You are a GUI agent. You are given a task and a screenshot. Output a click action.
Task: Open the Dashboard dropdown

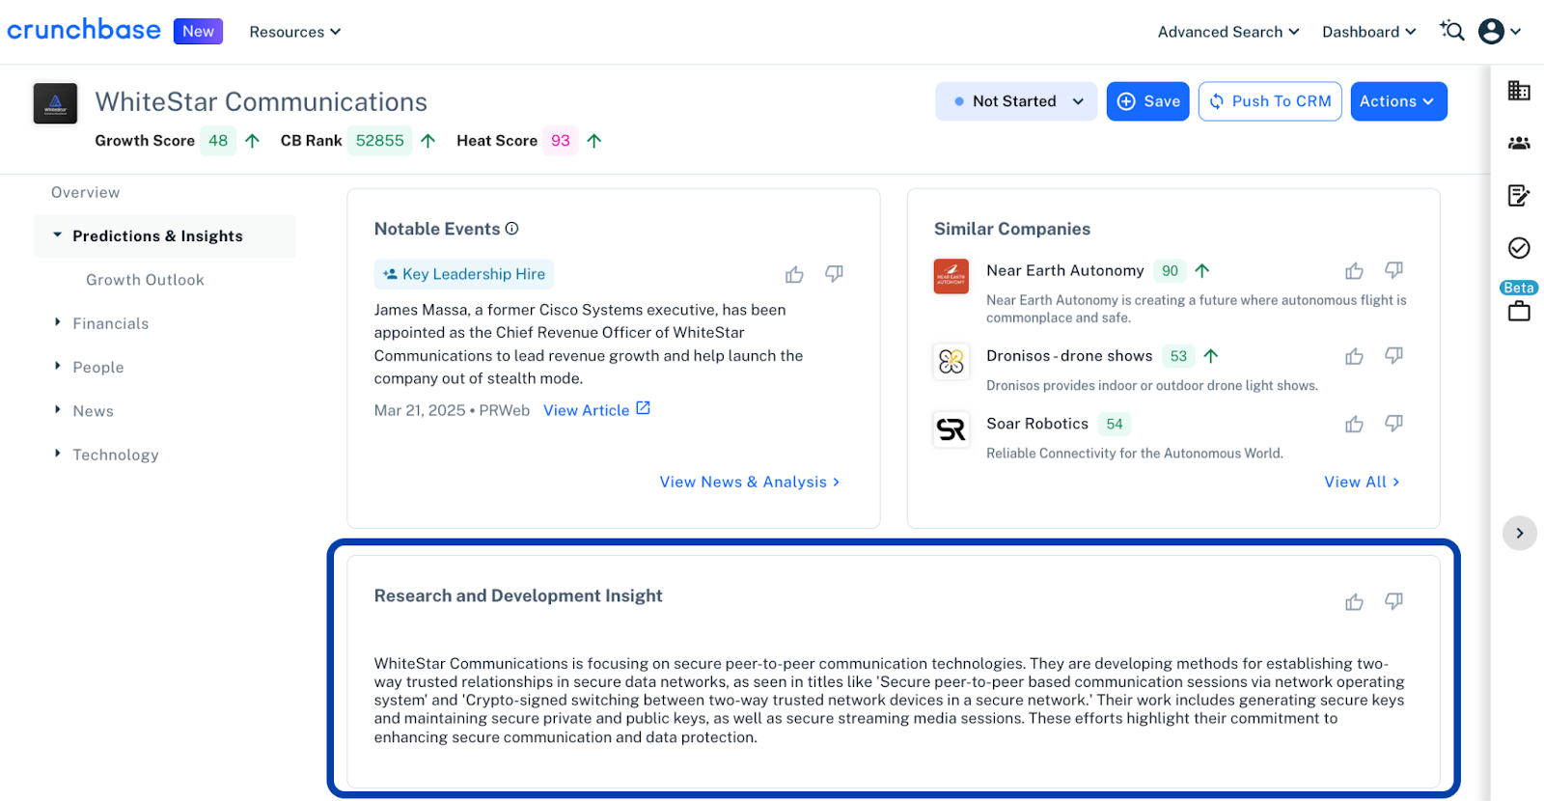pyautogui.click(x=1368, y=32)
